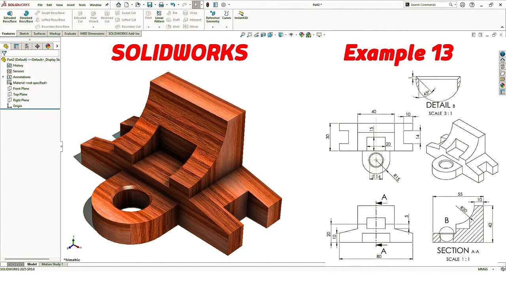This screenshot has height=284, width=506.
Task: Create a new document via New icon
Action: [x=126, y=5]
